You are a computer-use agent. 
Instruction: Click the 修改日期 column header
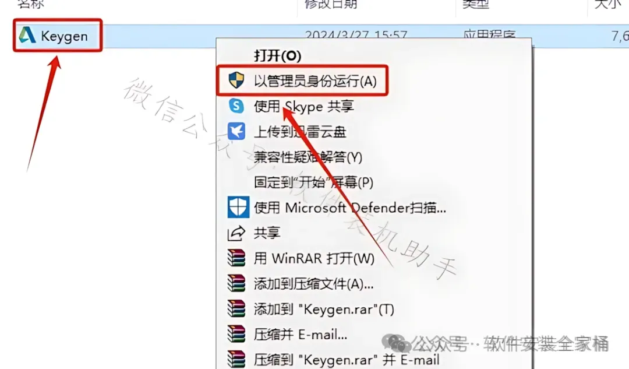click(x=331, y=4)
